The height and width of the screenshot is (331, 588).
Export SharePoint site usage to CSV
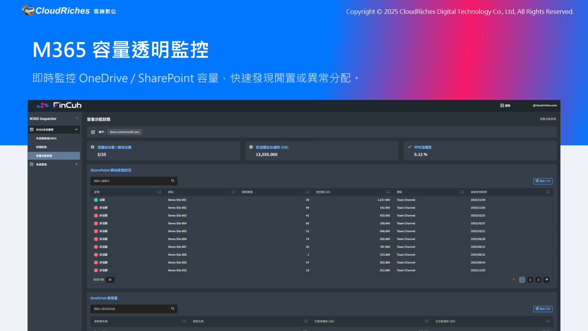point(543,181)
